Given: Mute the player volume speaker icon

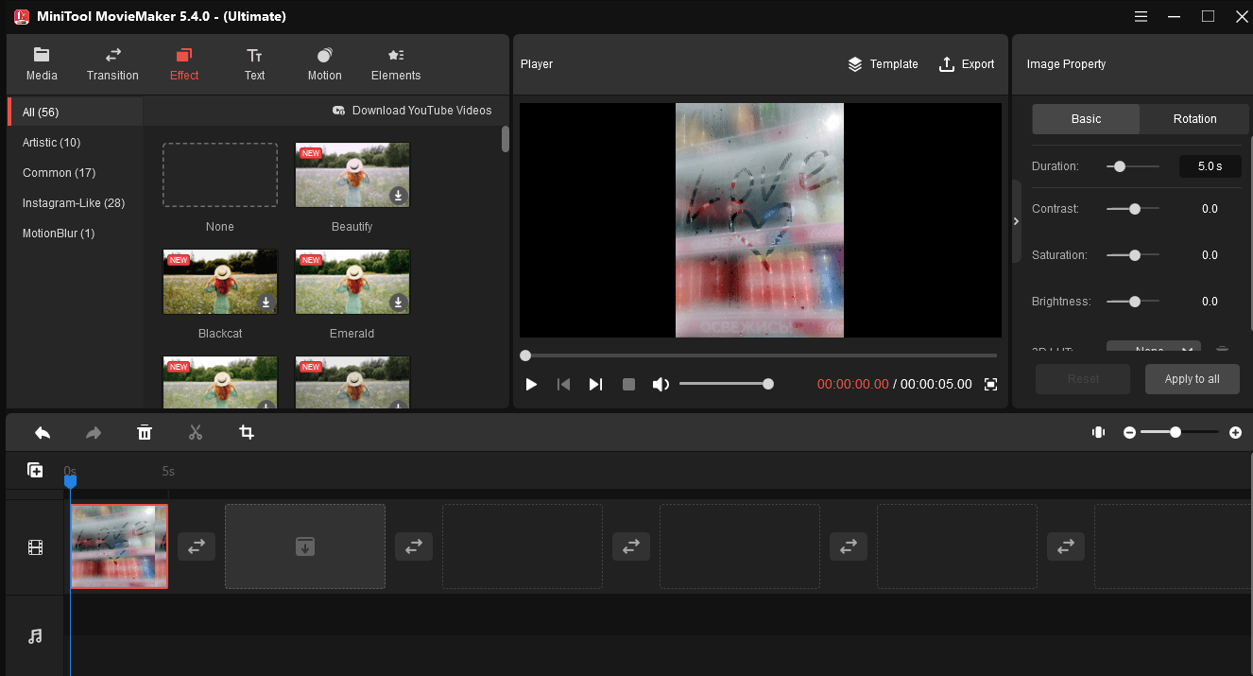Looking at the screenshot, I should (x=661, y=384).
